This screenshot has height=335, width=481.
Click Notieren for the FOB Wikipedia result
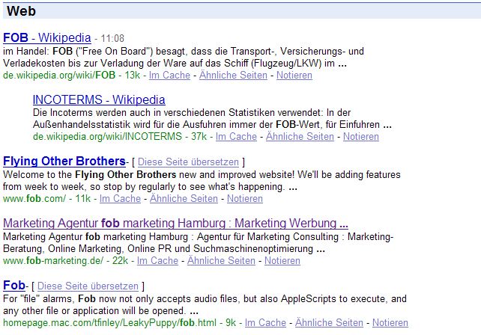point(294,75)
